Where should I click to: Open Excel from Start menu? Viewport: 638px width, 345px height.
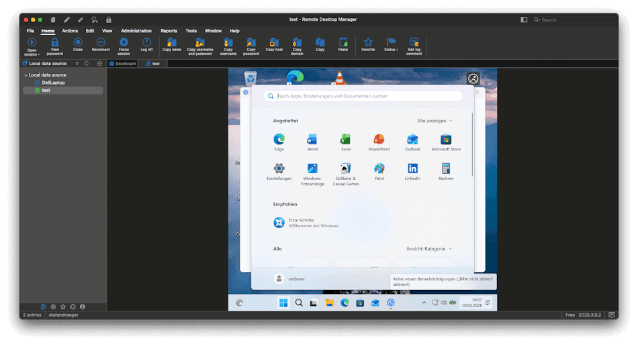pyautogui.click(x=345, y=142)
